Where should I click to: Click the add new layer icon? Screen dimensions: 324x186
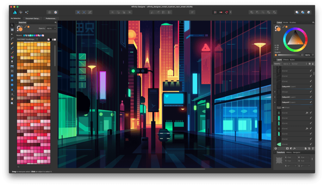pyautogui.click(x=306, y=148)
